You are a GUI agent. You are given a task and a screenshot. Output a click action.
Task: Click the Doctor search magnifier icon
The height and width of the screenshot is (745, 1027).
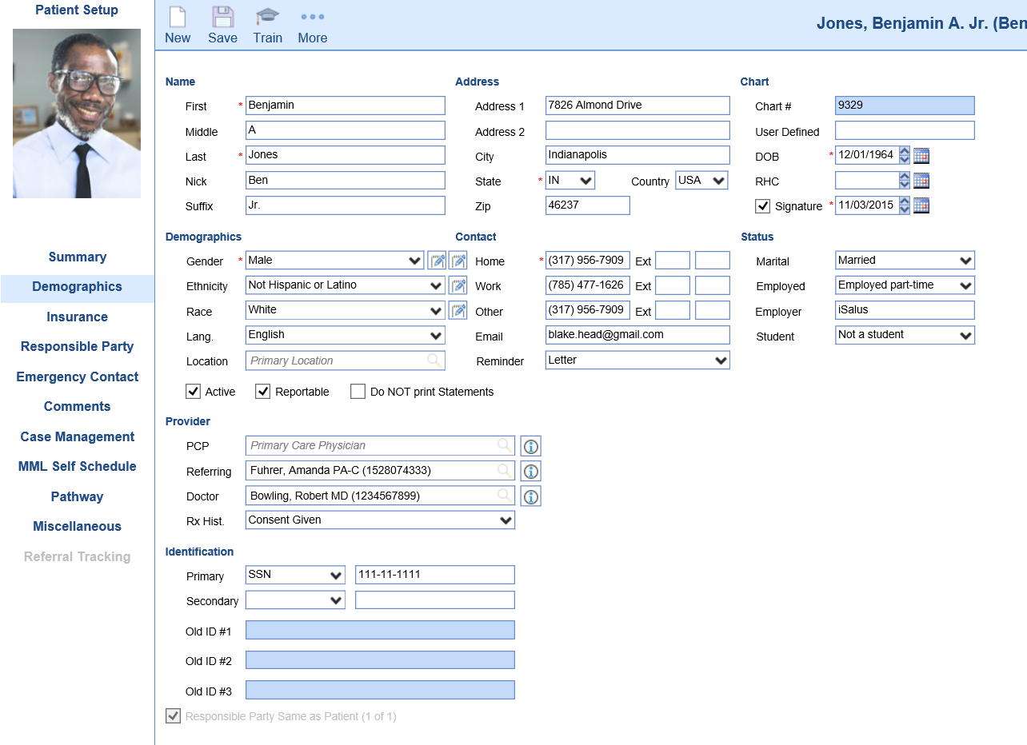[505, 496]
